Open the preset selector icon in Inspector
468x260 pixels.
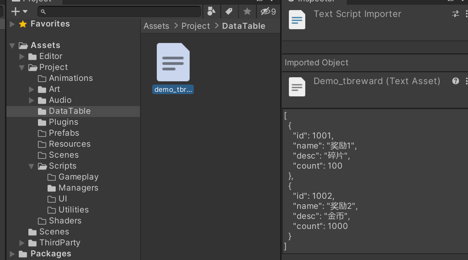tap(455, 14)
